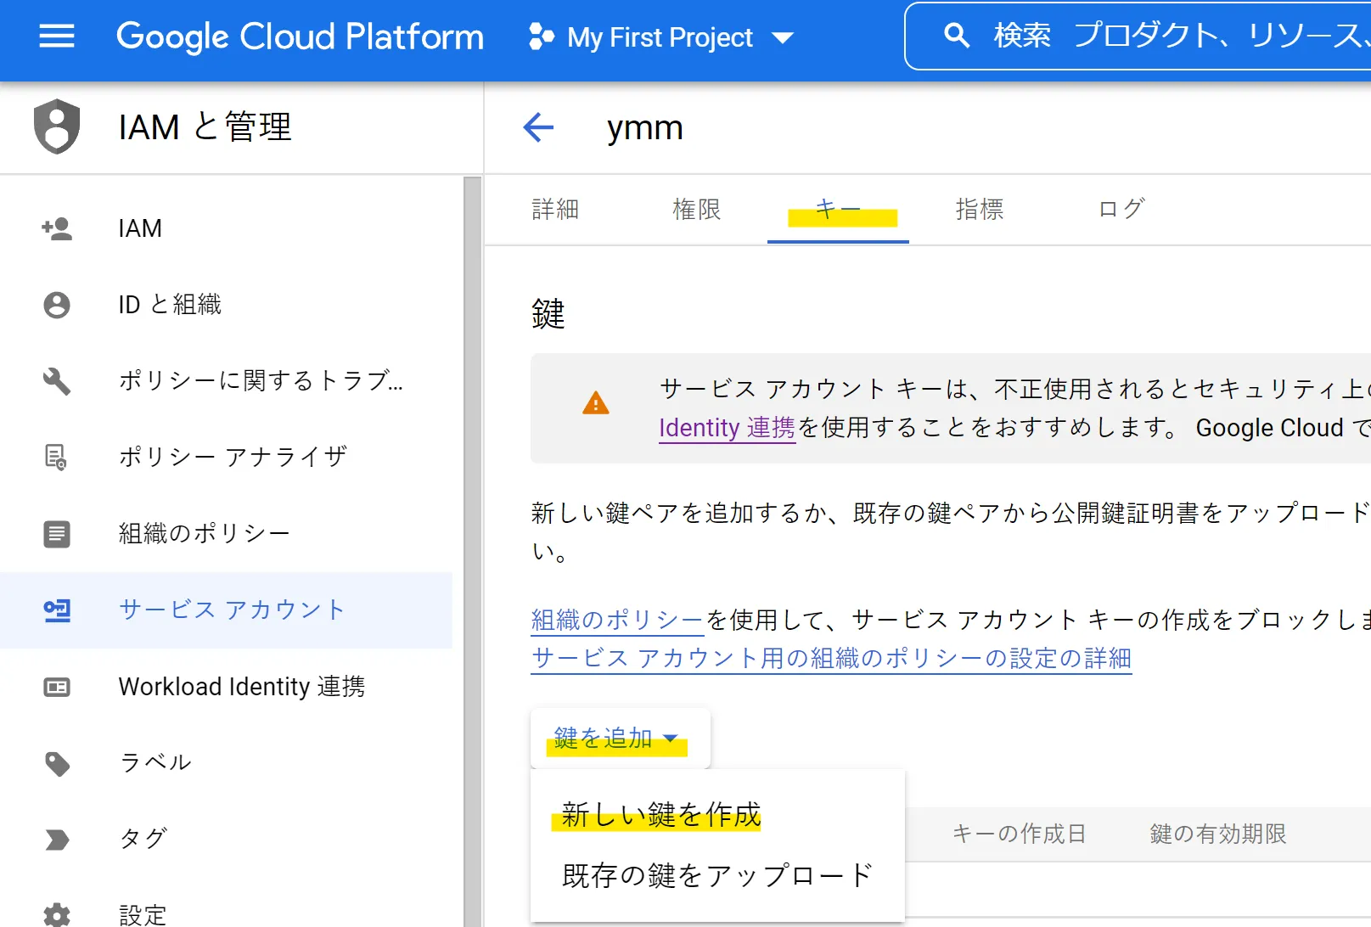Open Workload Identity 連携 in the sidebar

226,687
